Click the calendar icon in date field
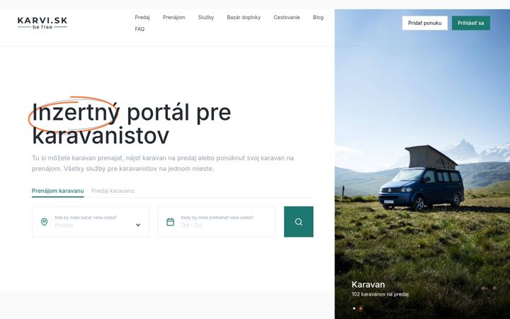Image resolution: width=510 pixels, height=319 pixels. tap(170, 222)
